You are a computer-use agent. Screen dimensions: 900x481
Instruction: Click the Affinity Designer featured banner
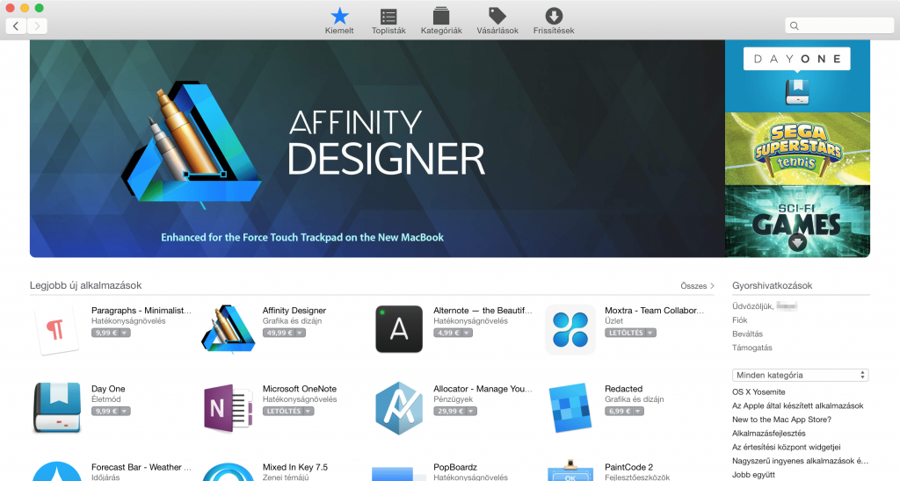click(x=377, y=149)
